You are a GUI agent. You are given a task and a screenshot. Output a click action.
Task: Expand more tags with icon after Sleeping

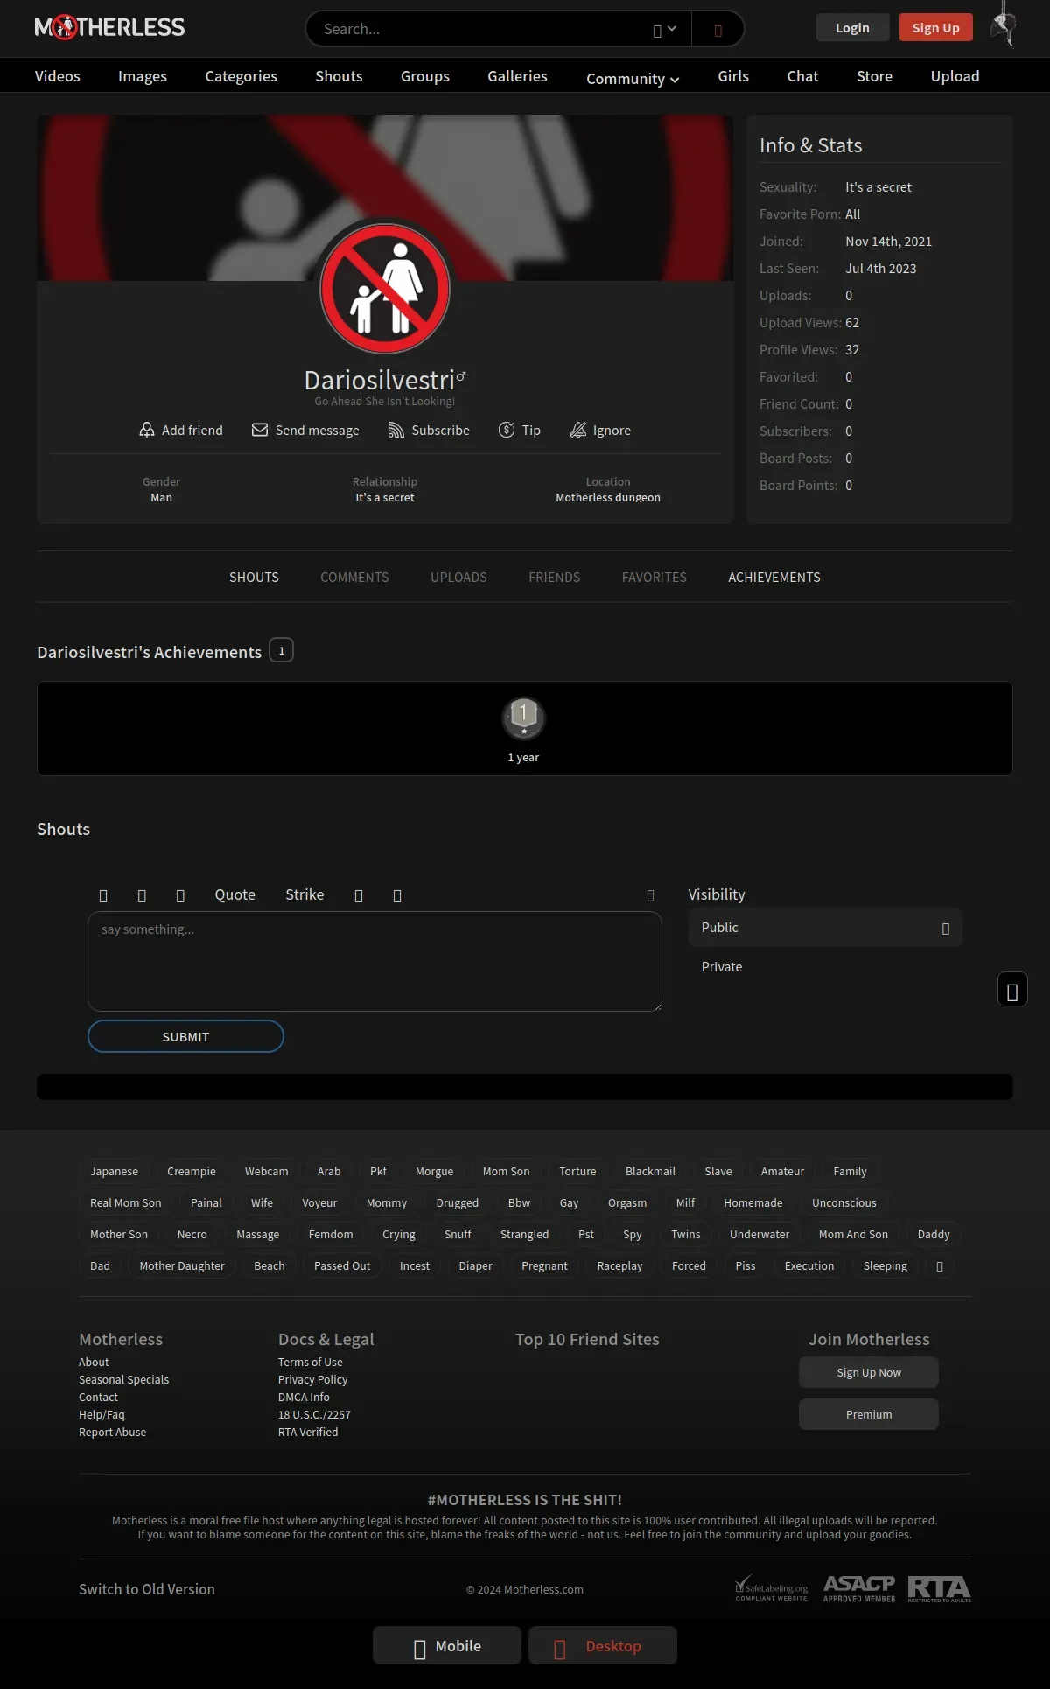(940, 1266)
